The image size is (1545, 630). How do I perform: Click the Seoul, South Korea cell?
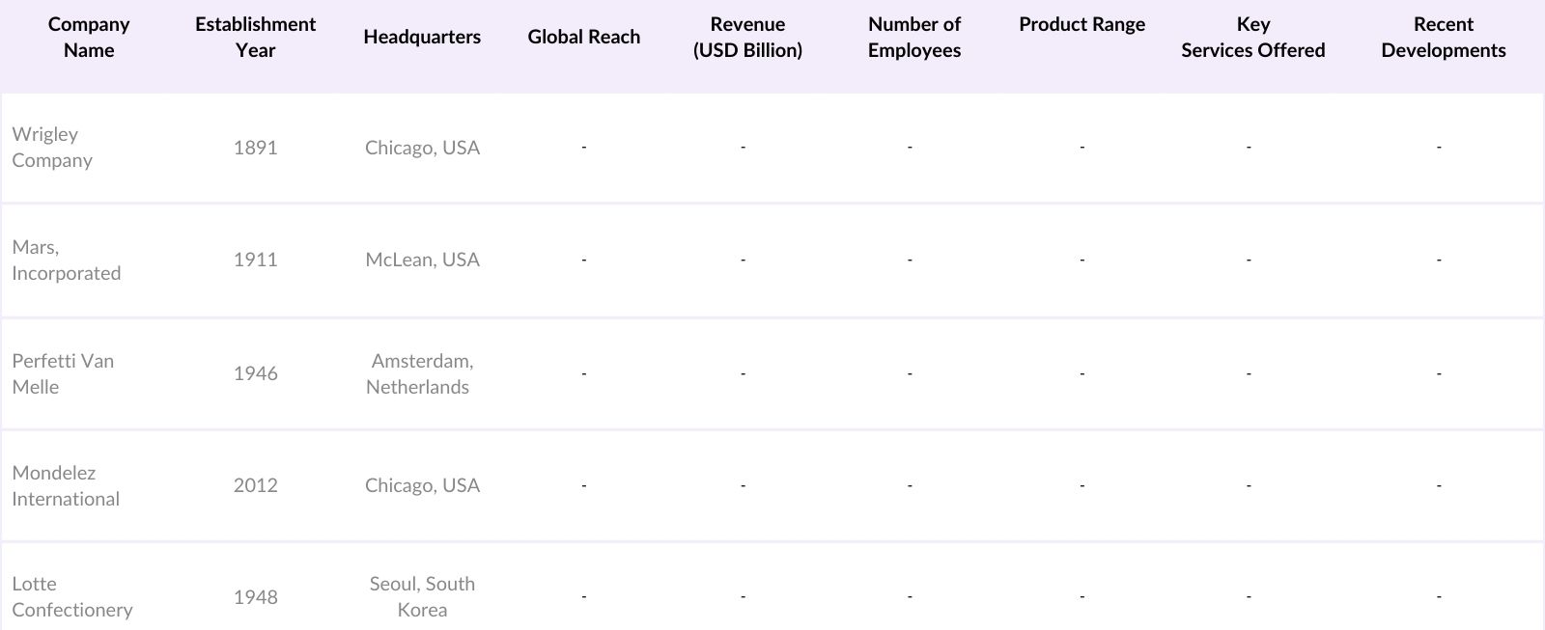(422, 596)
